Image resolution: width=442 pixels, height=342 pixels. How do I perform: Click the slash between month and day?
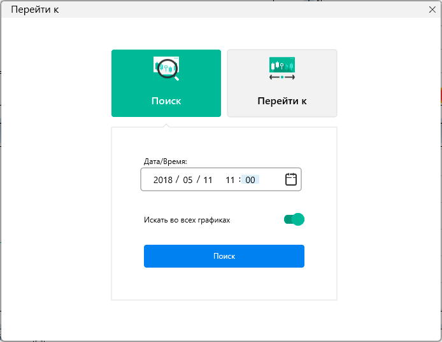click(198, 180)
